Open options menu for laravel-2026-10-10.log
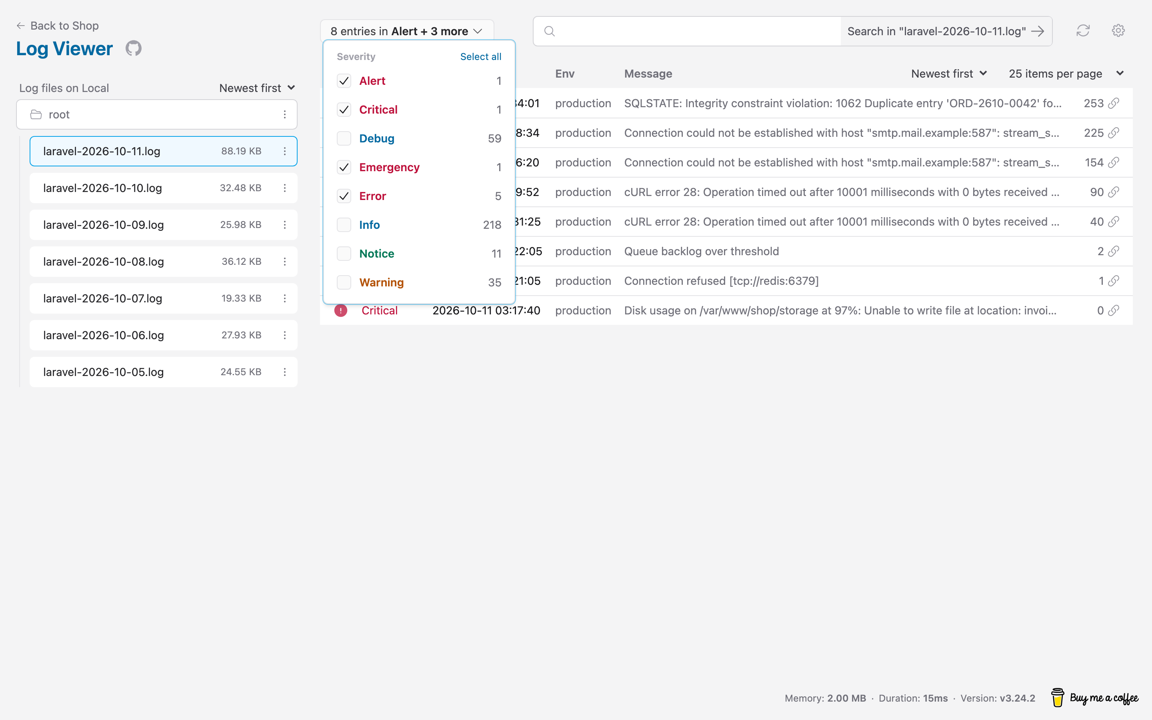 [285, 188]
